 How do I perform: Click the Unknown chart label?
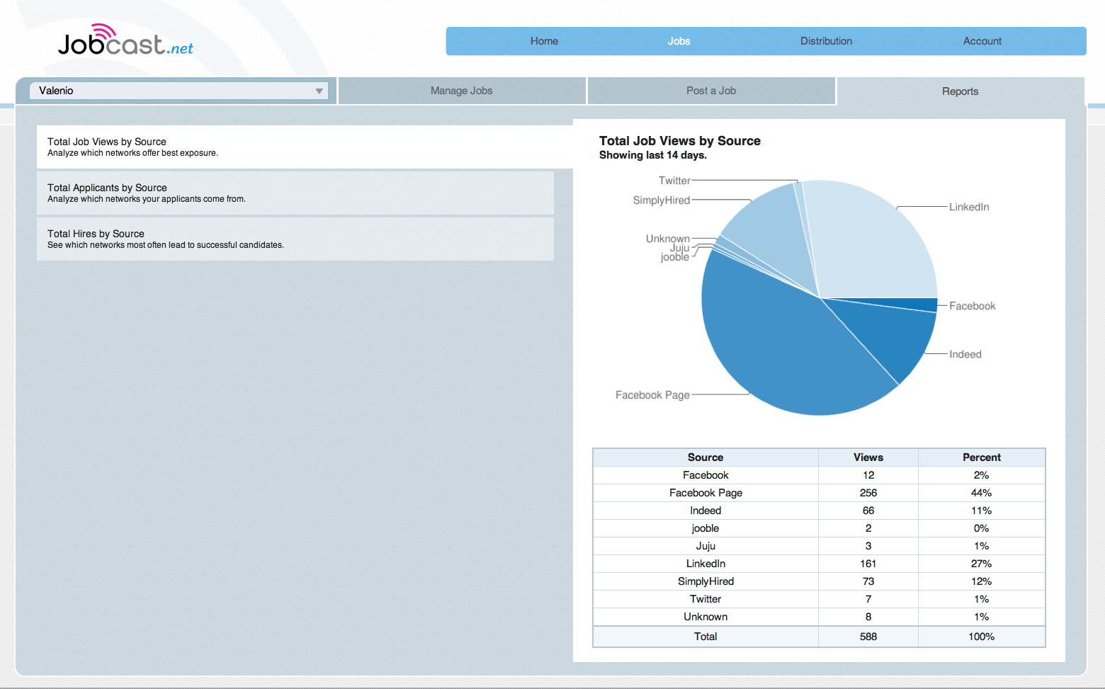click(668, 239)
